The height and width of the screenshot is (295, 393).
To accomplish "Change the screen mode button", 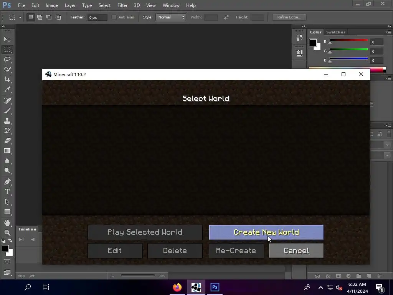I will (x=7, y=272).
